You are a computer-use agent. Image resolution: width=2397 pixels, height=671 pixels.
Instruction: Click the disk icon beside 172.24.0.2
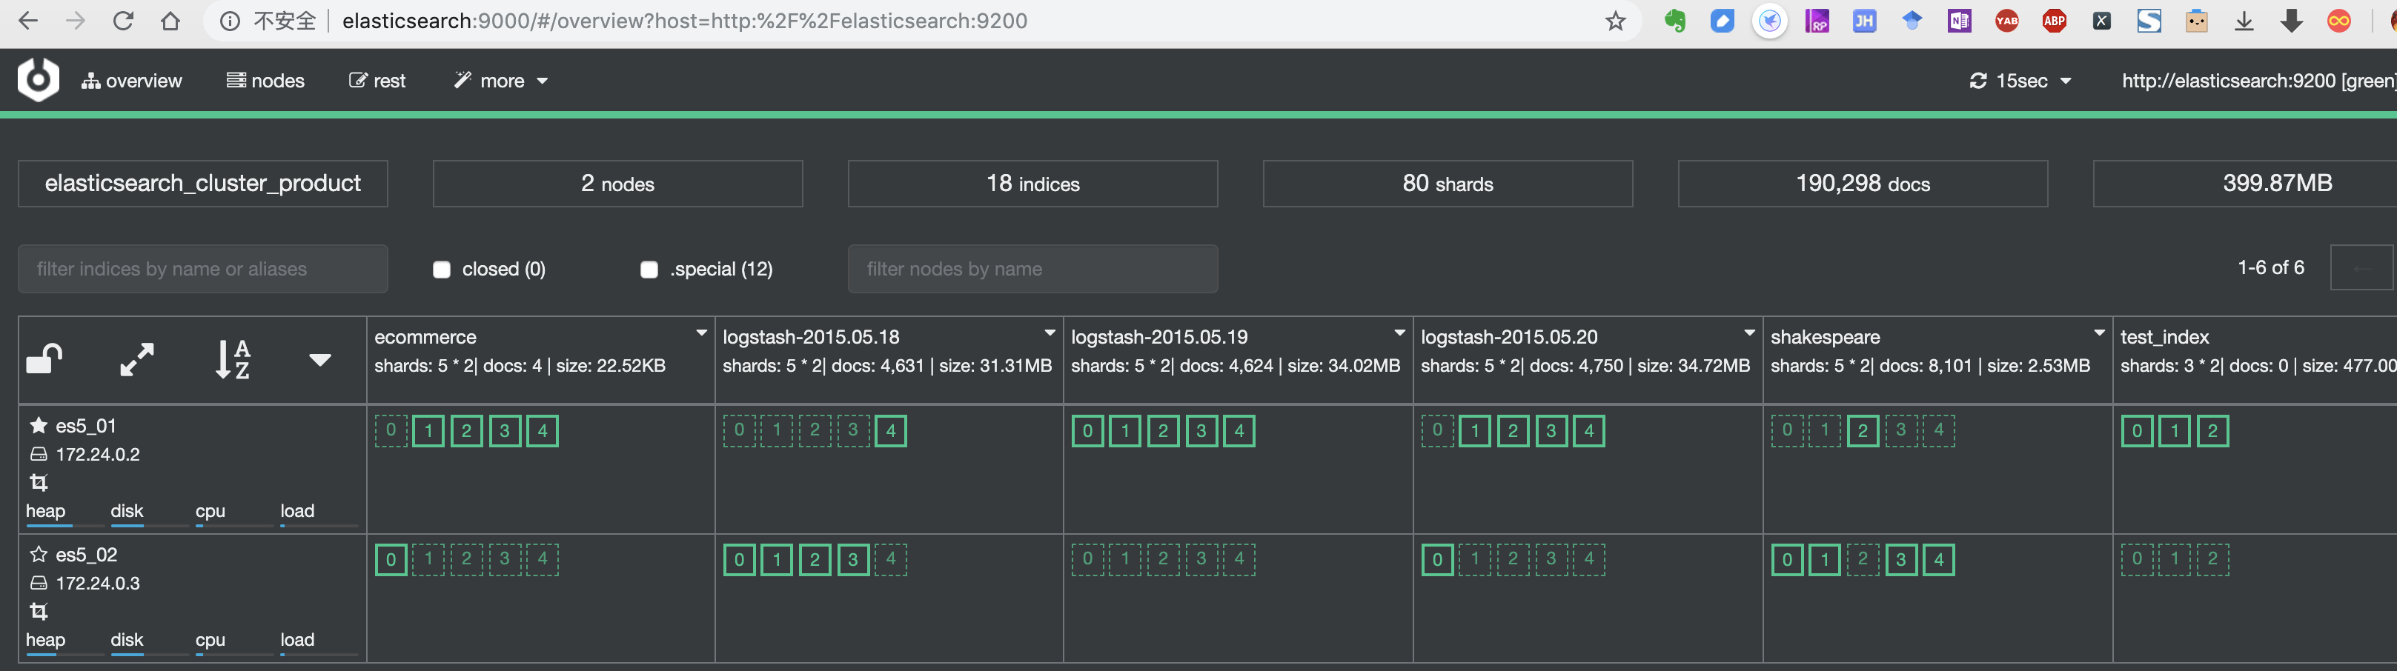coord(38,455)
